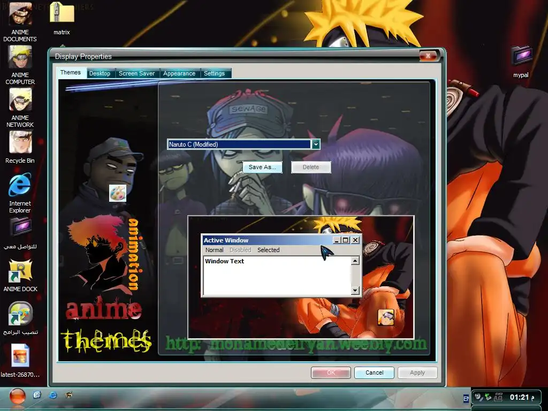This screenshot has width=548, height=411.
Task: Close the Display Properties dialog
Action: 428,56
